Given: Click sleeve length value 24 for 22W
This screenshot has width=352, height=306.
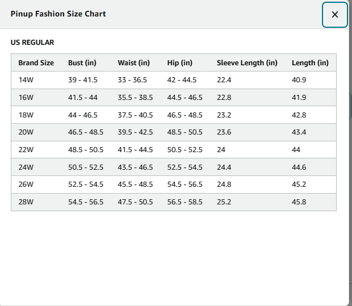Looking at the screenshot, I should click(x=221, y=150).
